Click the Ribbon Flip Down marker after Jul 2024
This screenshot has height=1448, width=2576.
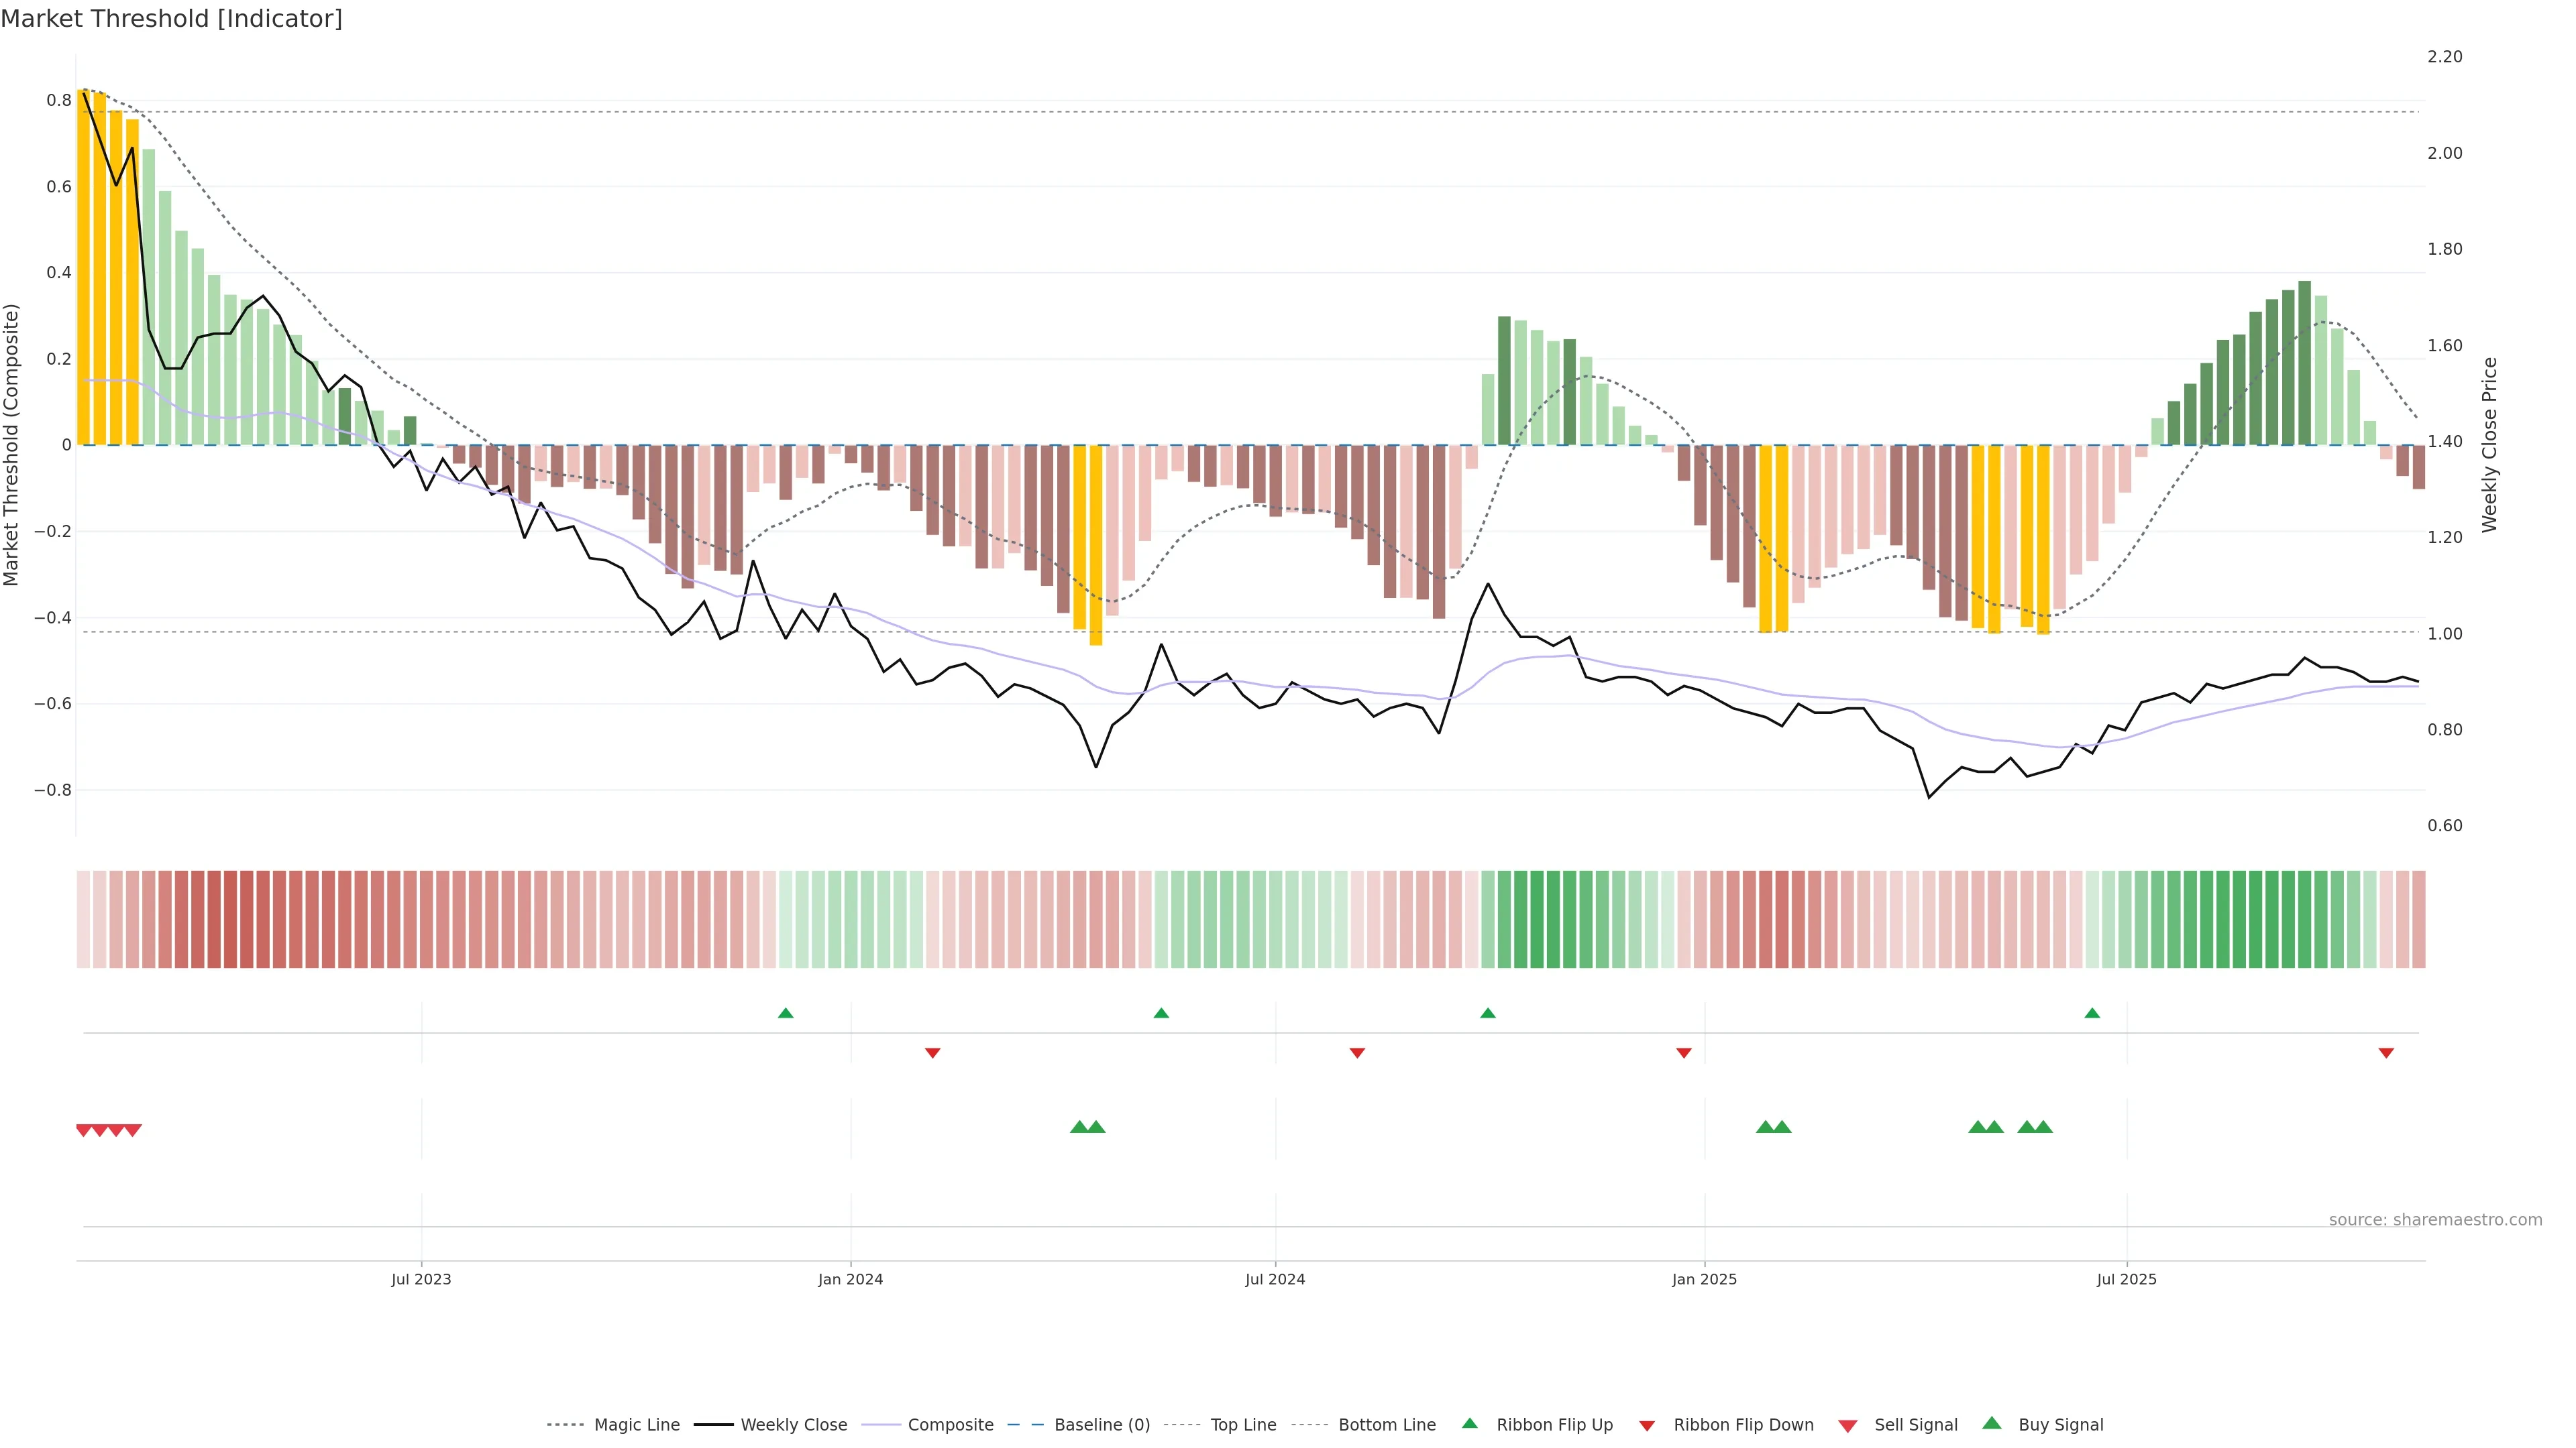point(1357,1052)
